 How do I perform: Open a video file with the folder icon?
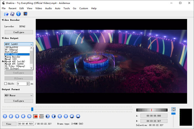(x=6, y=14)
